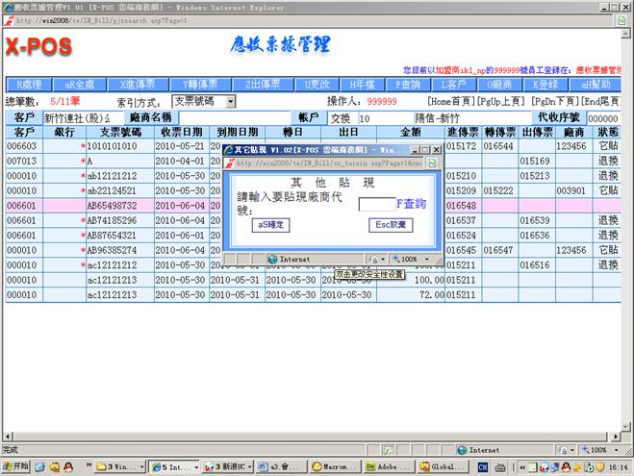Click the R處理 menu button

28,84
